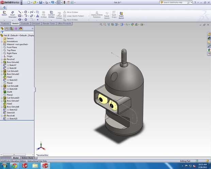Select Front Plane in the feature tree
This screenshot has height=169, width=211.
[12, 47]
